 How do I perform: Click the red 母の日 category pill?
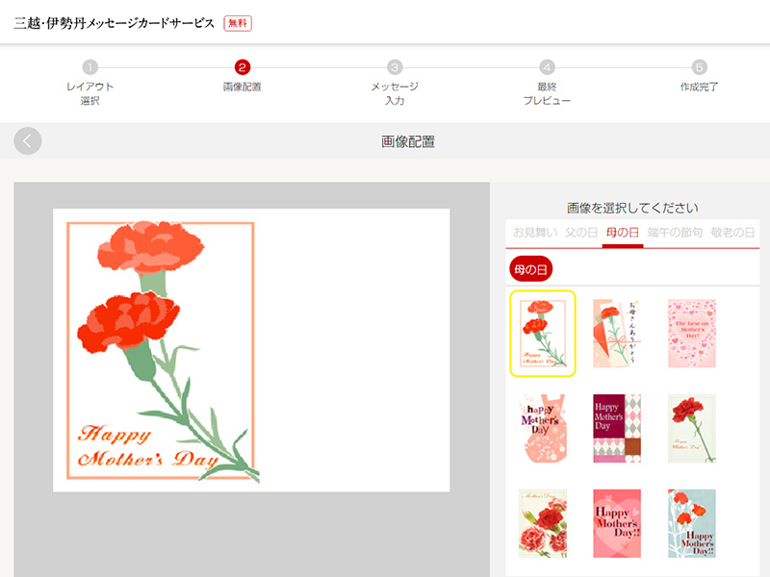(x=531, y=269)
